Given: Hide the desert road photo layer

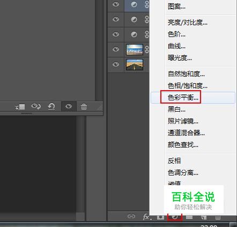Looking at the screenshot, I should pyautogui.click(x=116, y=64).
